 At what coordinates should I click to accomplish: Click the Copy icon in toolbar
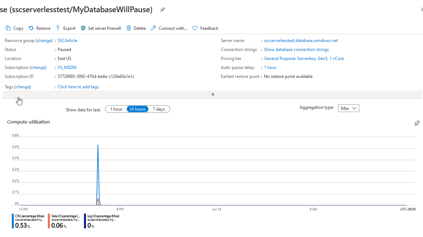coord(8,28)
